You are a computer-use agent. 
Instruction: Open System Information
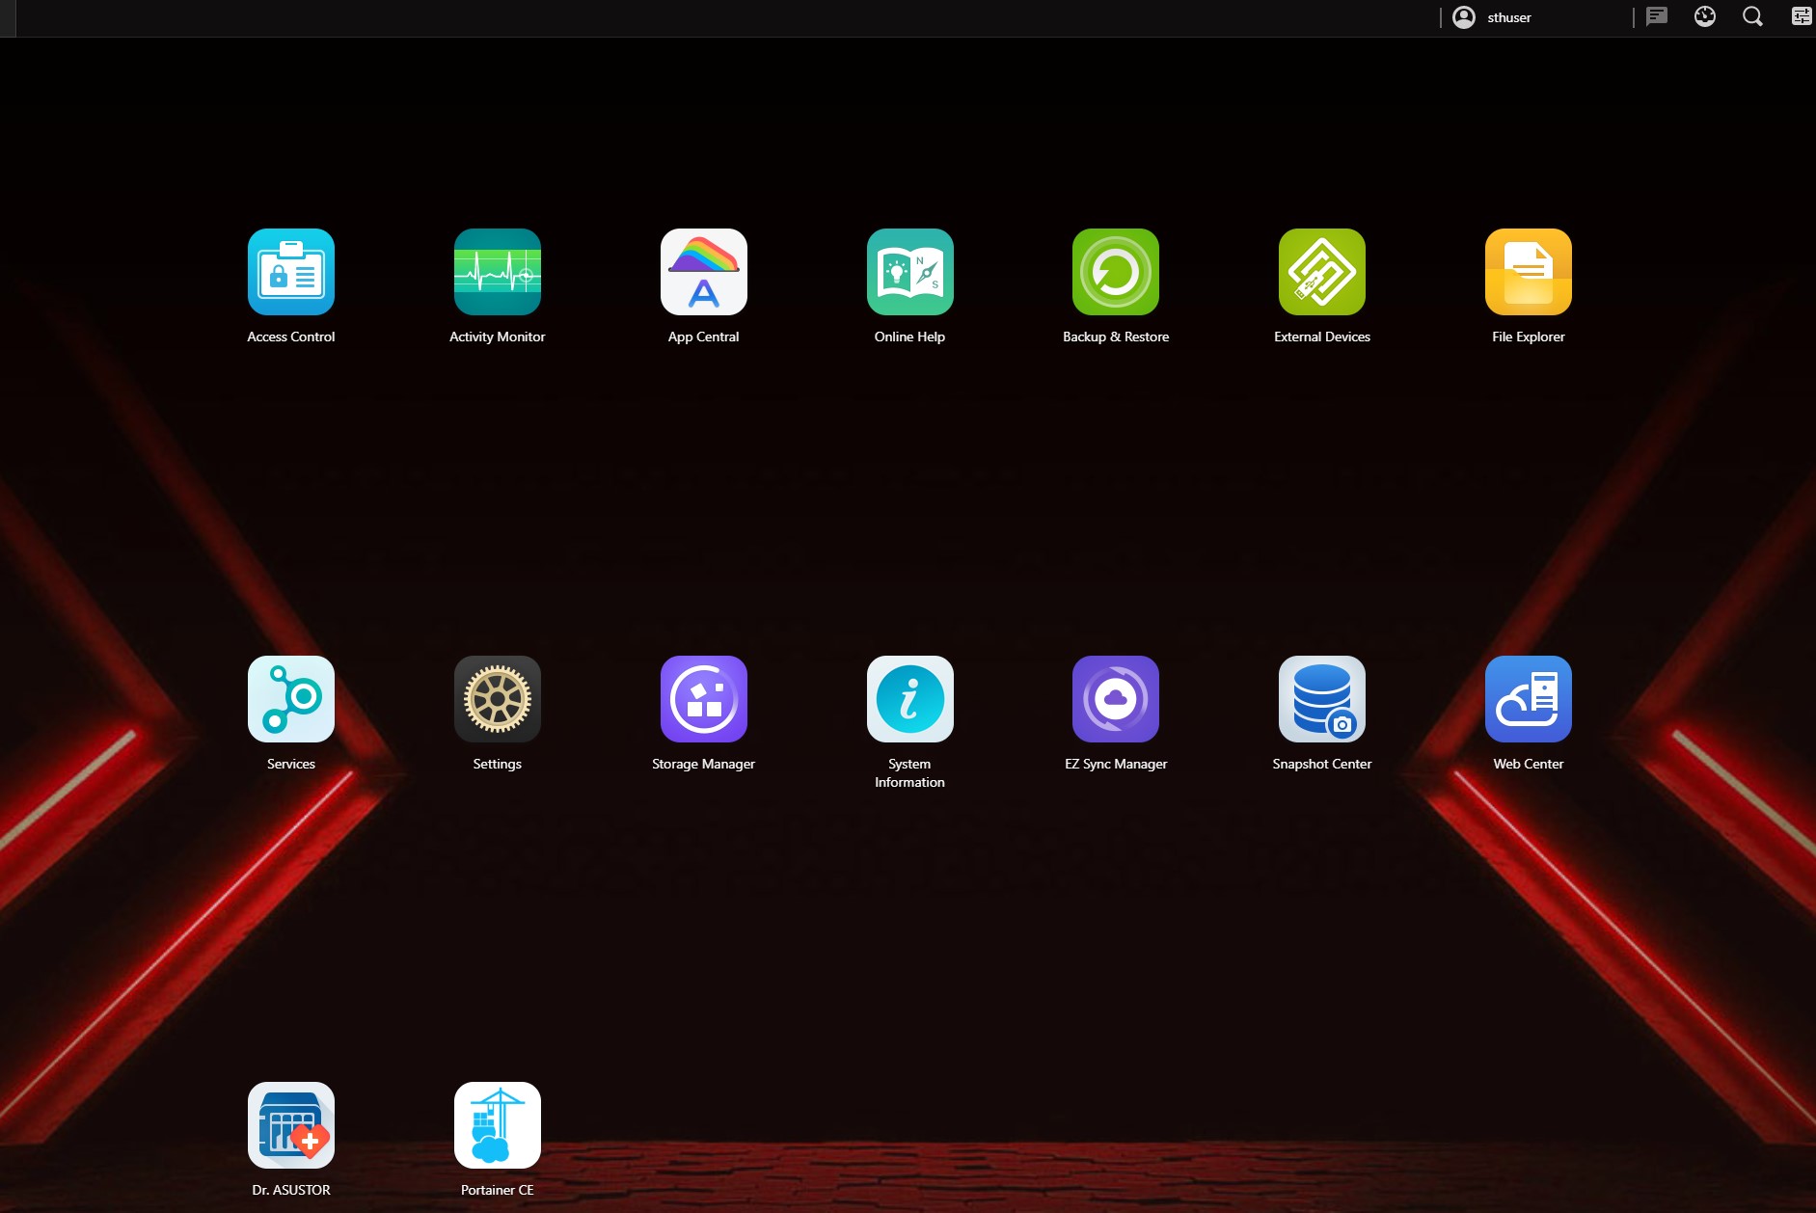pyautogui.click(x=910, y=699)
